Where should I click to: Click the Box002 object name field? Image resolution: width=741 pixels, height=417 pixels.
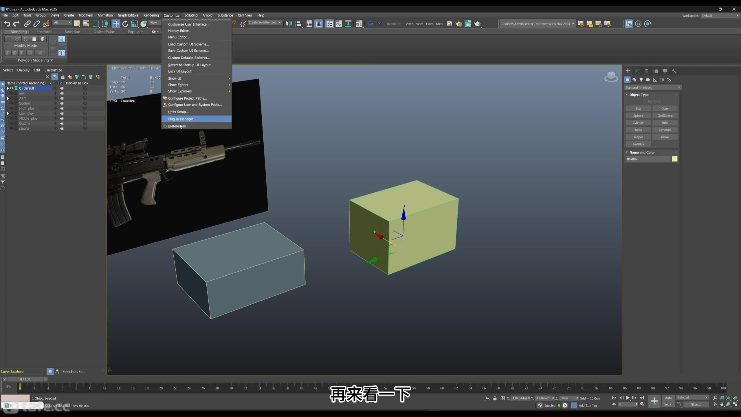(x=648, y=159)
